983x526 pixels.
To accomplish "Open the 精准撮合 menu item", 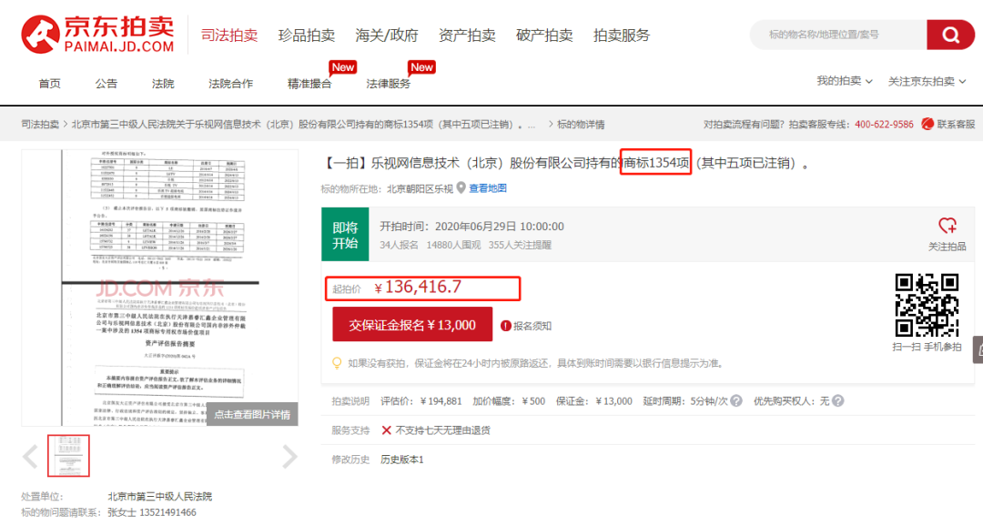I will (309, 84).
